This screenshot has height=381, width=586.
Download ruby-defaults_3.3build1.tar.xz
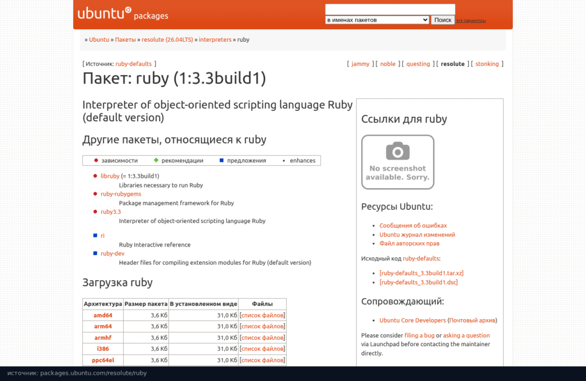tap(422, 273)
